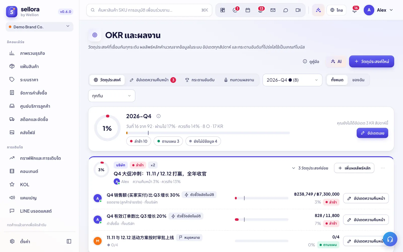
Task: Open three-dot menu on Q4 objective card
Action: click(383, 168)
